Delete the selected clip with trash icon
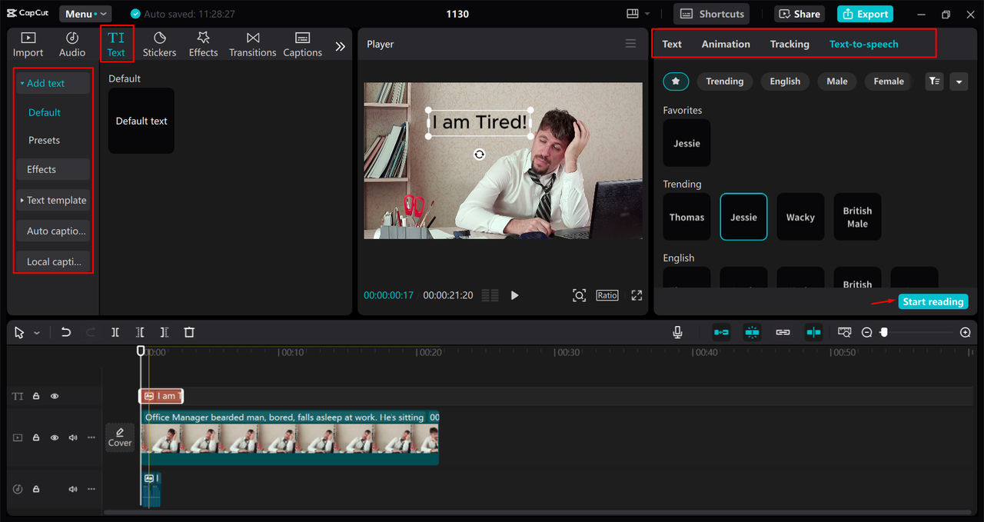 point(189,332)
